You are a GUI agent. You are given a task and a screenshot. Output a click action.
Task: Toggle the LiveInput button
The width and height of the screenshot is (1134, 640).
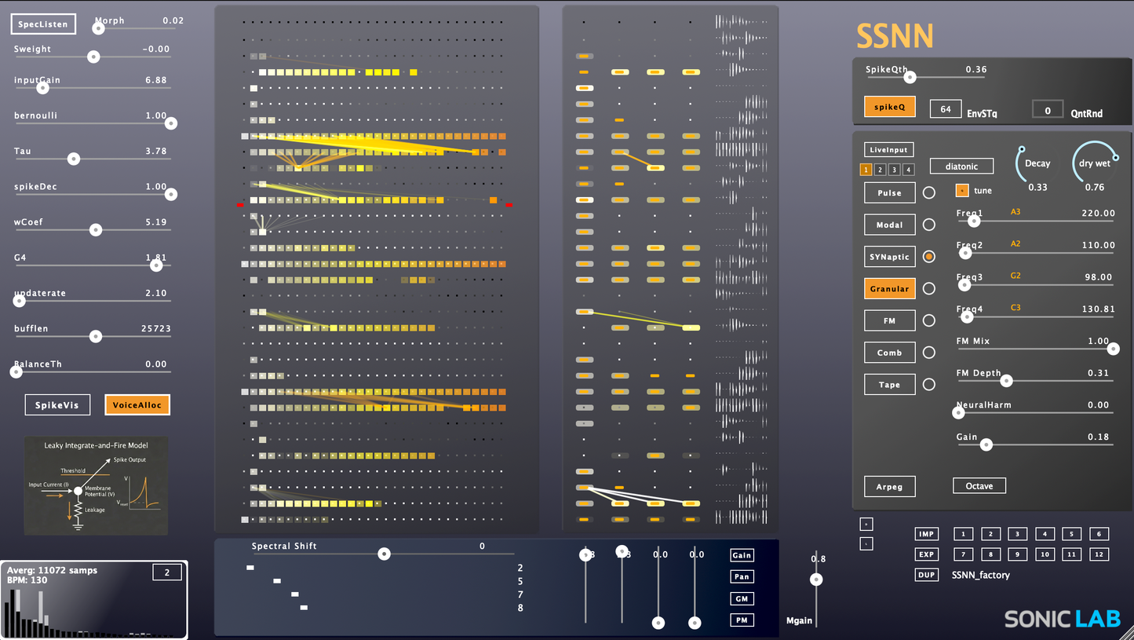click(x=889, y=149)
